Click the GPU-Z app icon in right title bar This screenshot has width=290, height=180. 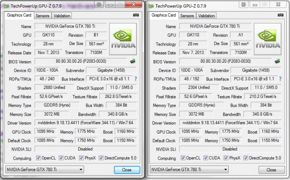(151, 6)
